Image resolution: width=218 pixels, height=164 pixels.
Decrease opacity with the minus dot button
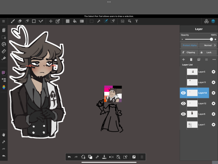point(182,39)
